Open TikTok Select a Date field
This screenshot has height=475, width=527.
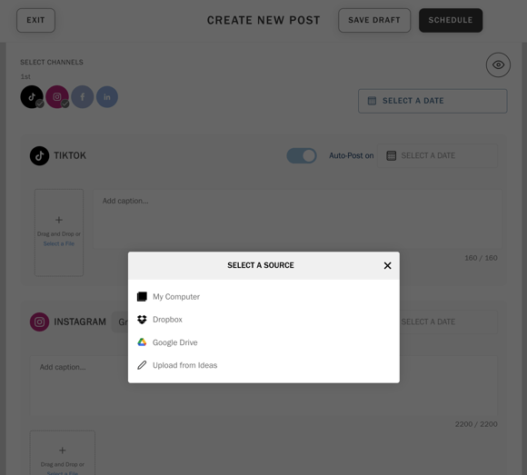click(437, 156)
